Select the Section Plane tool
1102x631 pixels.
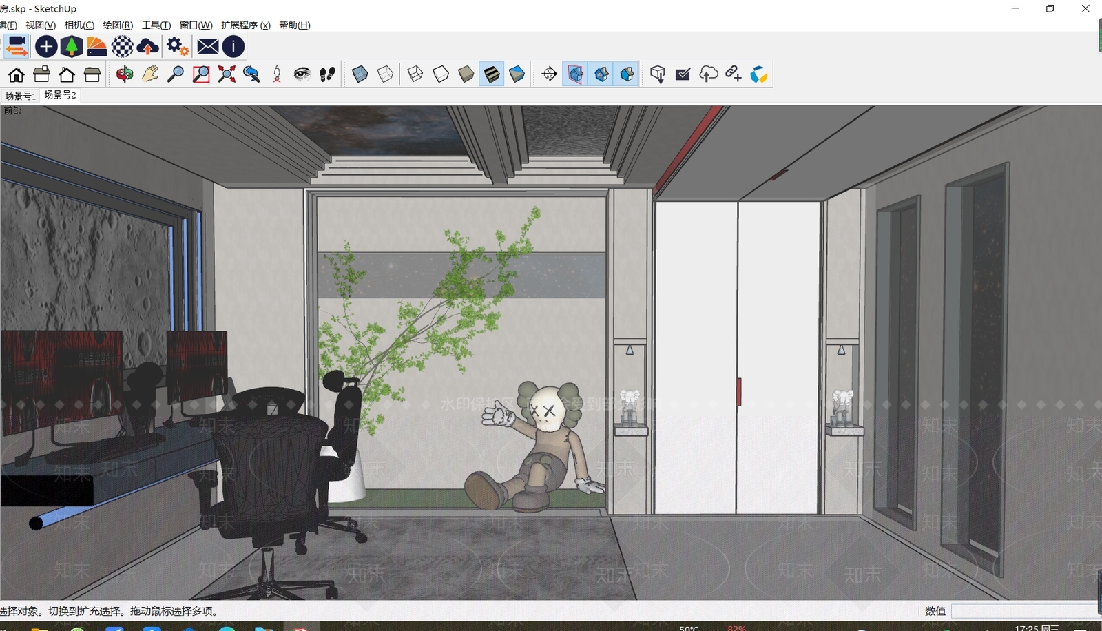coord(550,74)
